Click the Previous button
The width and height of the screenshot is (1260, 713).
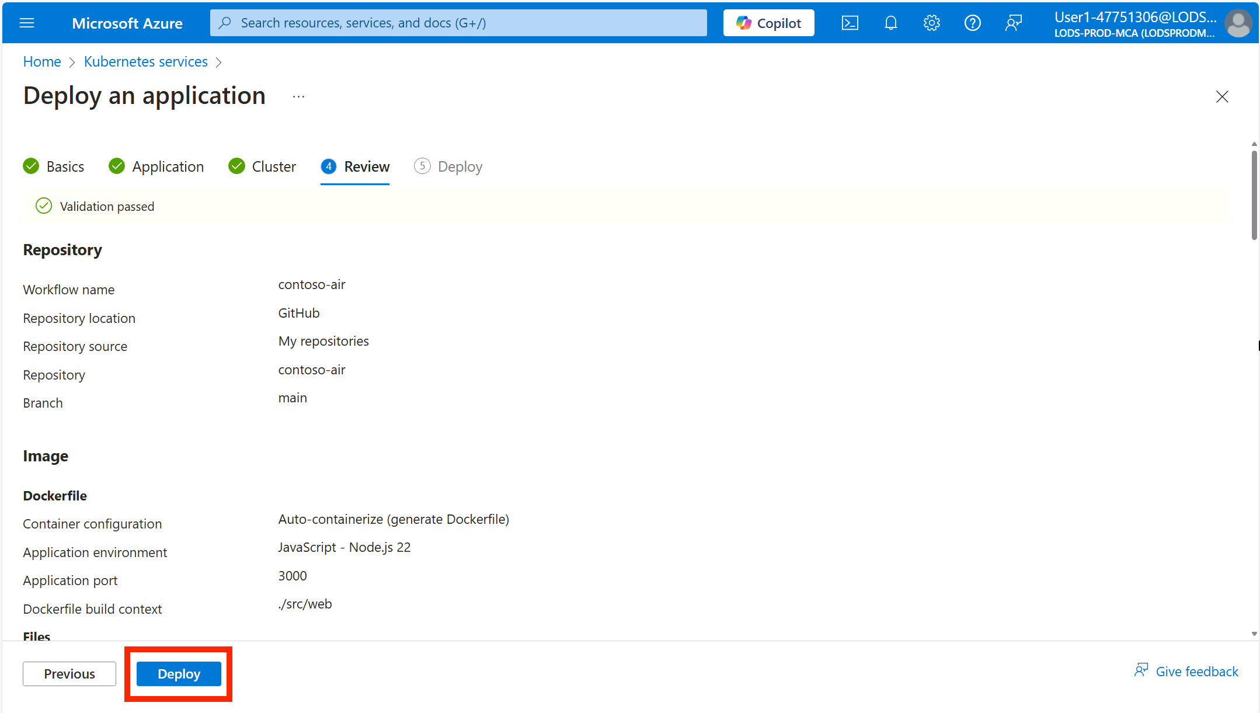pyautogui.click(x=69, y=673)
